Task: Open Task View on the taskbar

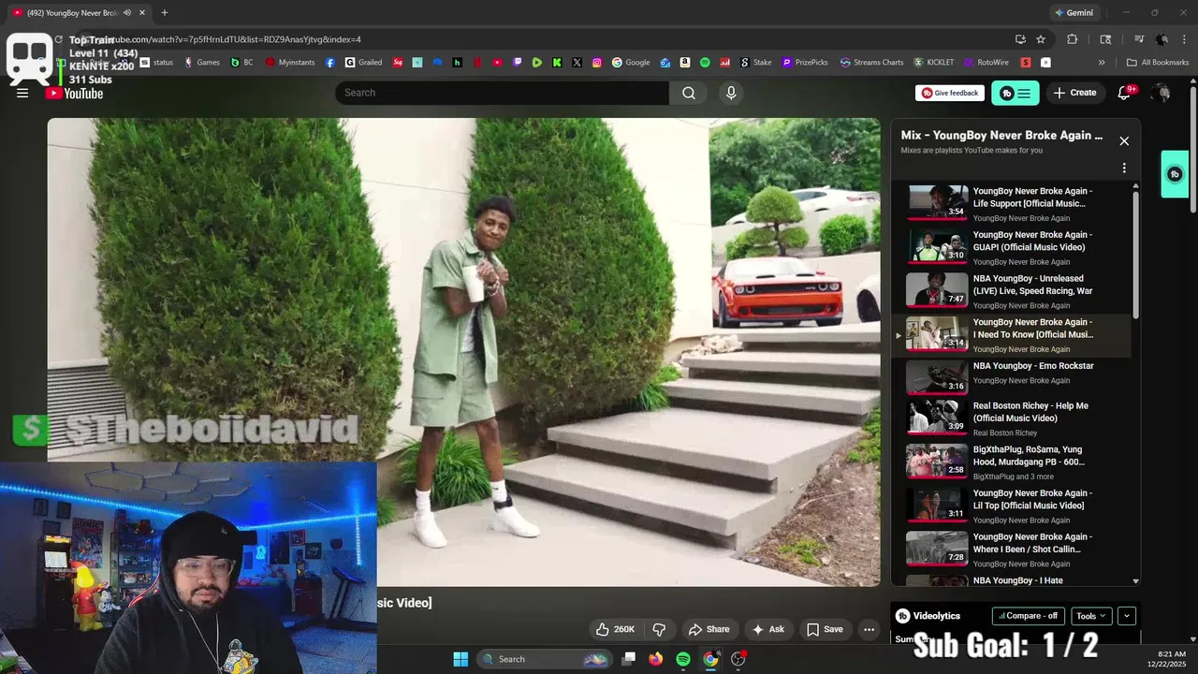Action: tap(629, 659)
